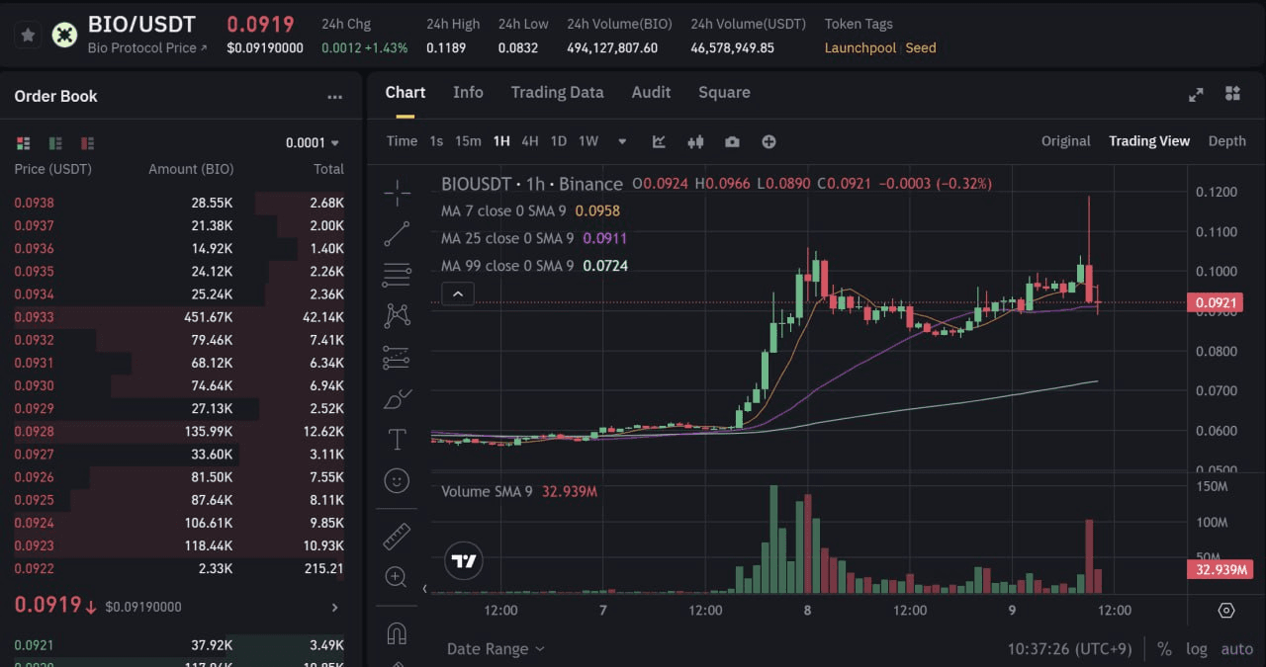Select the pattern drawing tool
1266x667 pixels.
[397, 315]
